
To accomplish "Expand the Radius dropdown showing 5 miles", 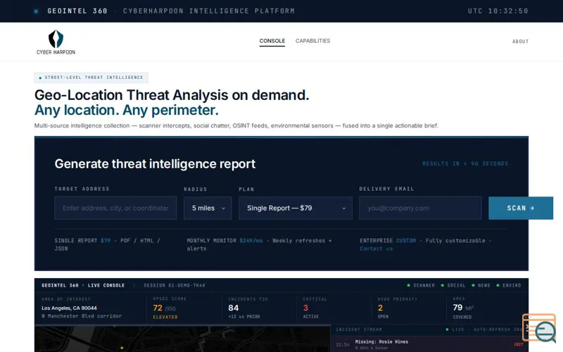I will point(208,208).
